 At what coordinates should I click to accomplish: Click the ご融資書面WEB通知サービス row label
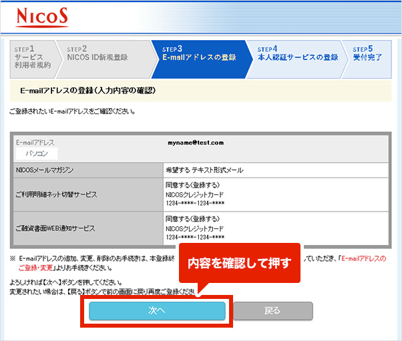point(55,228)
